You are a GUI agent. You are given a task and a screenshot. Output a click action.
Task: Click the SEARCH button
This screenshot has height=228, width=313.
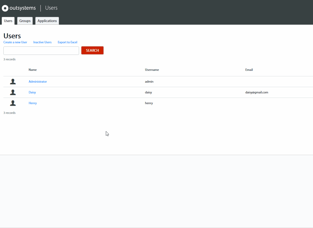tap(92, 50)
